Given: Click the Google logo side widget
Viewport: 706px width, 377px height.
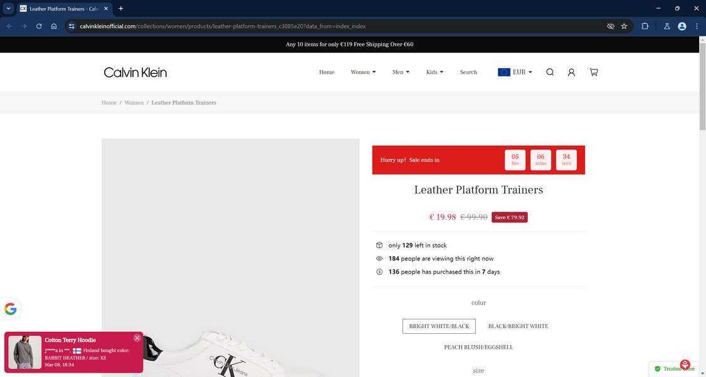Looking at the screenshot, I should (11, 309).
